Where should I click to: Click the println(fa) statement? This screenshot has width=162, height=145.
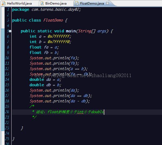pyautogui.click(x=54, y=58)
